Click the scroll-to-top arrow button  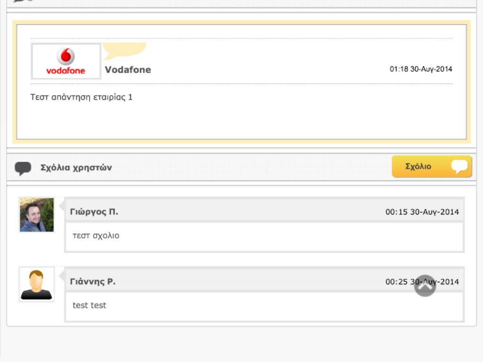click(425, 286)
